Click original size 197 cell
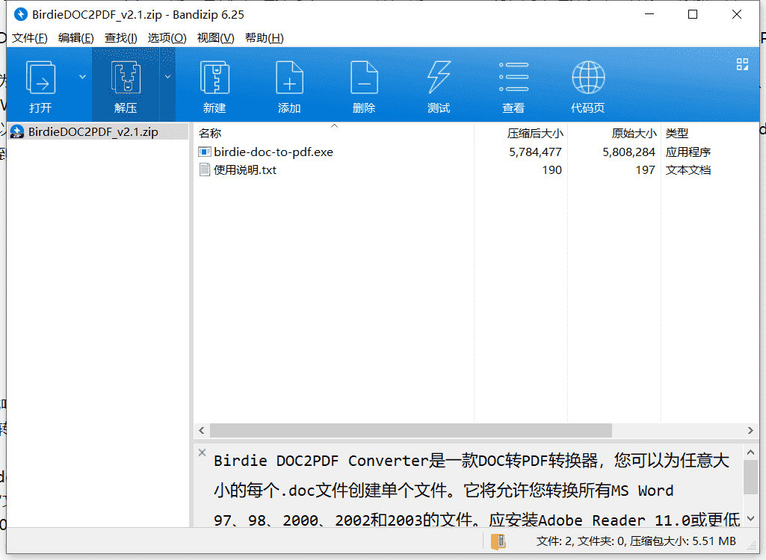 coord(645,170)
